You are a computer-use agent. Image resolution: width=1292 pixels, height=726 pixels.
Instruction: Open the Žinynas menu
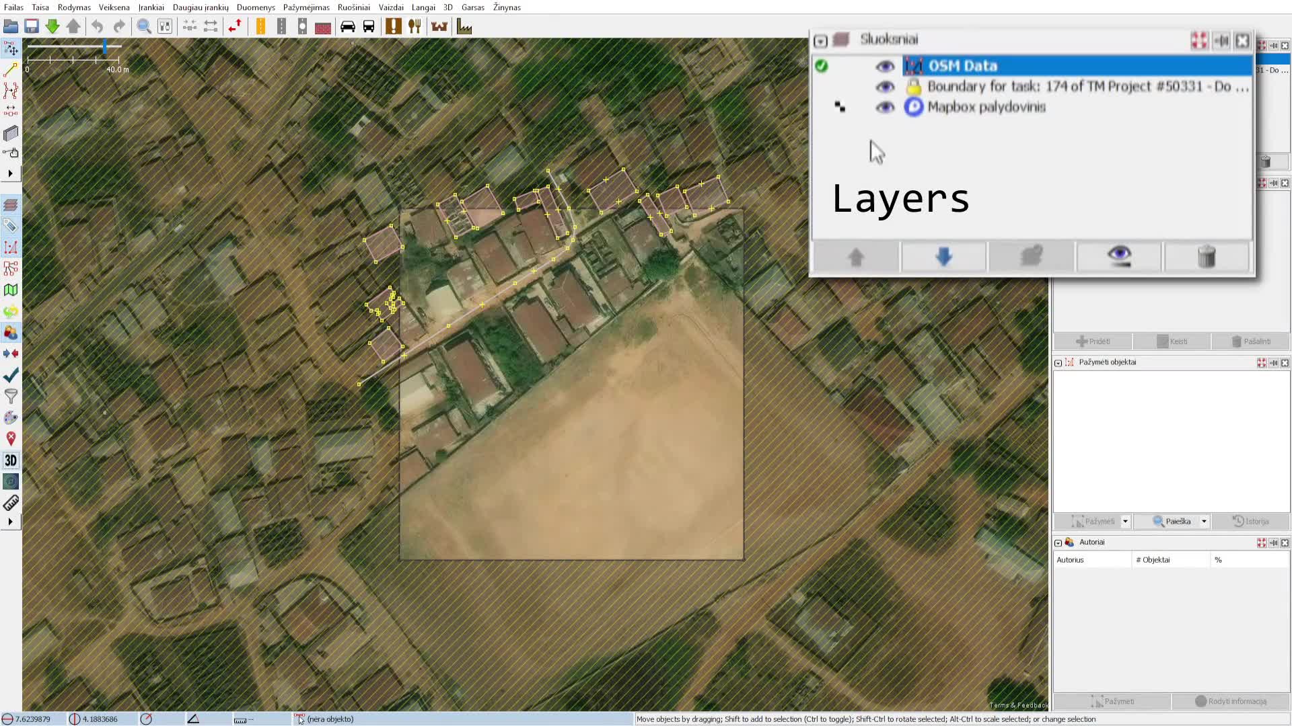click(x=507, y=7)
